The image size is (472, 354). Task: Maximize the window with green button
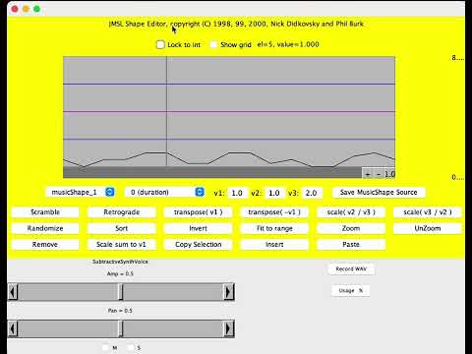click(36, 9)
